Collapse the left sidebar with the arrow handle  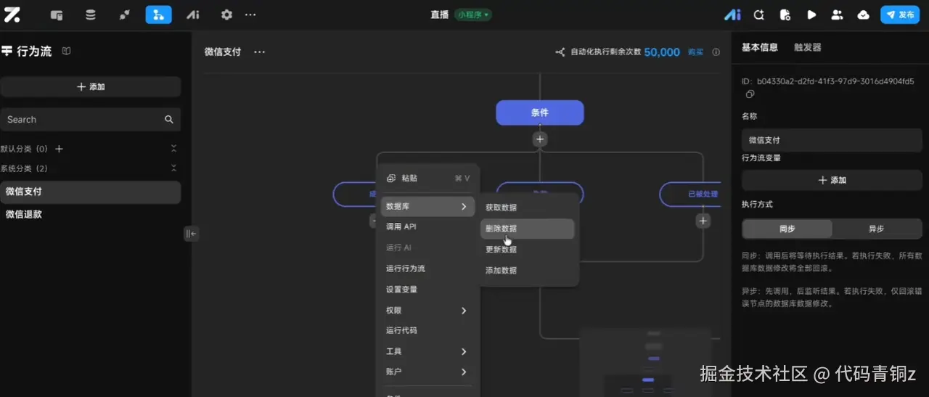pos(191,234)
